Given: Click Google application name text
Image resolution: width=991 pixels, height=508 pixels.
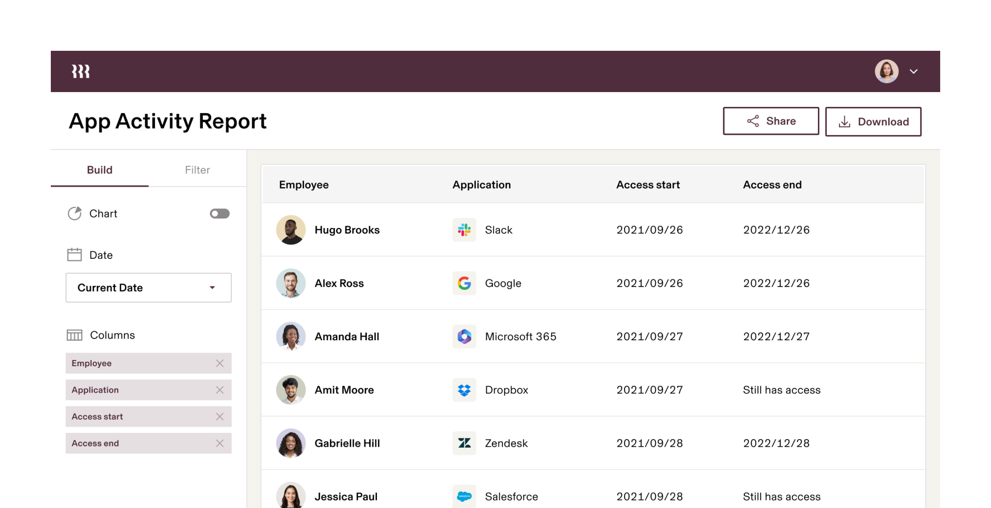Looking at the screenshot, I should tap(503, 283).
